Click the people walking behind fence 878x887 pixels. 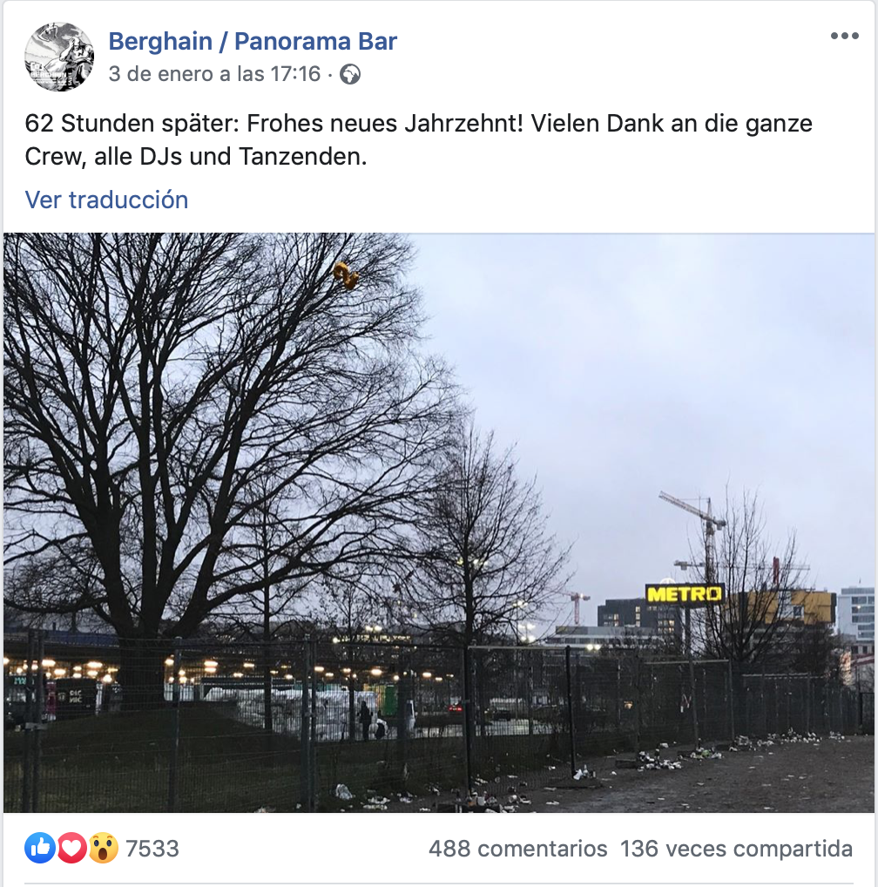pyautogui.click(x=373, y=720)
